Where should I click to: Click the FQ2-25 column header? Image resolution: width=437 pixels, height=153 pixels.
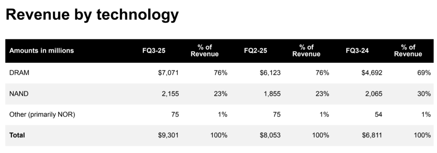[x=256, y=51]
